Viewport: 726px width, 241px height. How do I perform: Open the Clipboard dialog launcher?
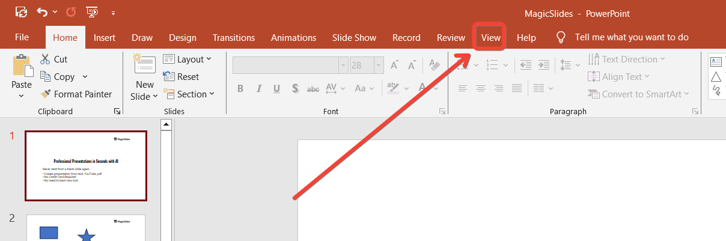[117, 111]
